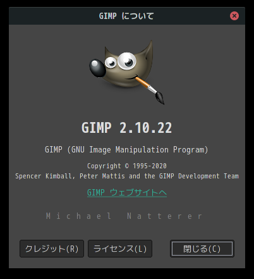
Task: Click the 閉じる(C) close button
Action: click(x=202, y=249)
